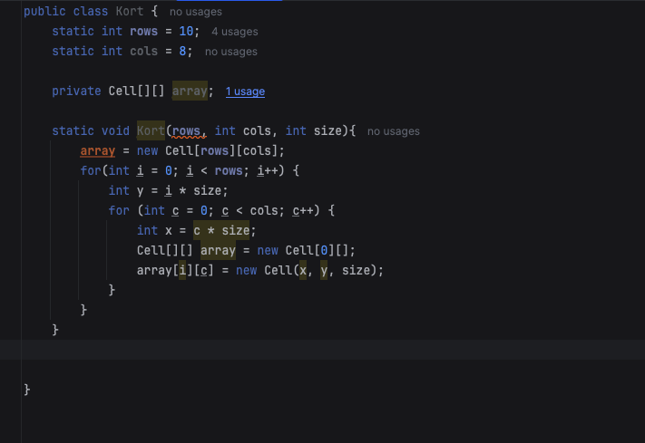Viewport: 645px width, 443px height.
Task: Open the '1 usage' link beside array field
Action: click(245, 91)
